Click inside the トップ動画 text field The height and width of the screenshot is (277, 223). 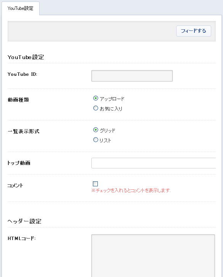pos(153,163)
